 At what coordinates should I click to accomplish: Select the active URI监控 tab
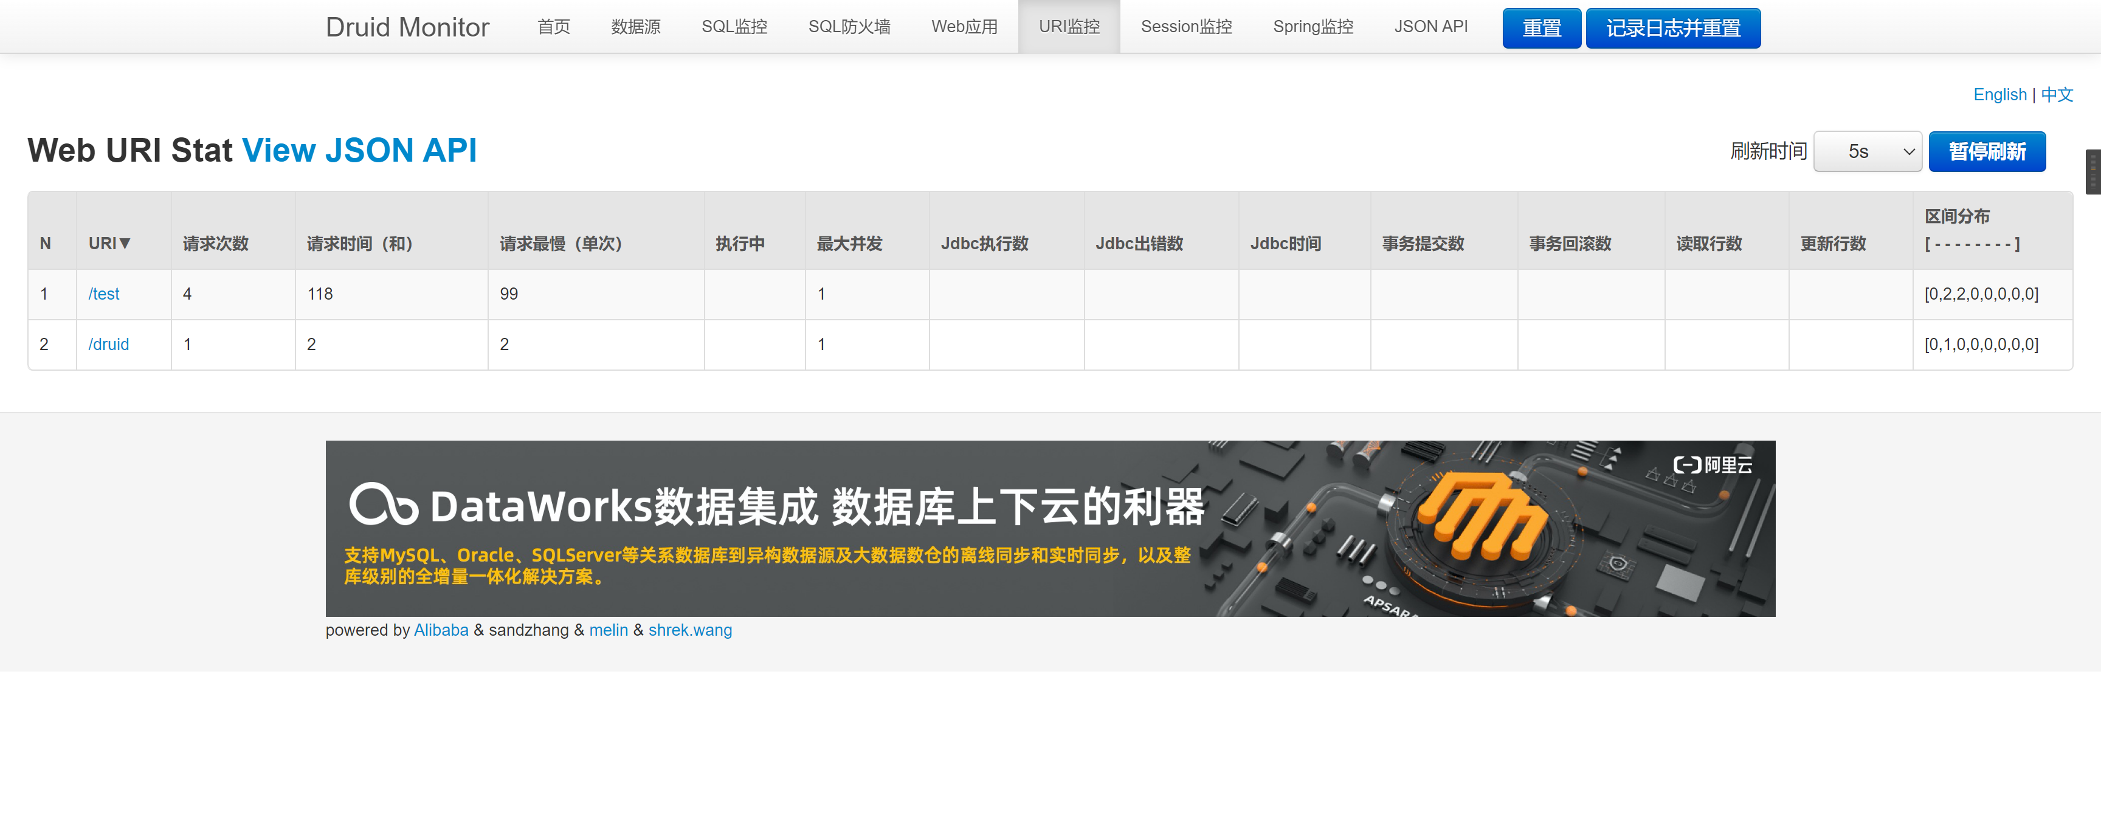click(1069, 27)
